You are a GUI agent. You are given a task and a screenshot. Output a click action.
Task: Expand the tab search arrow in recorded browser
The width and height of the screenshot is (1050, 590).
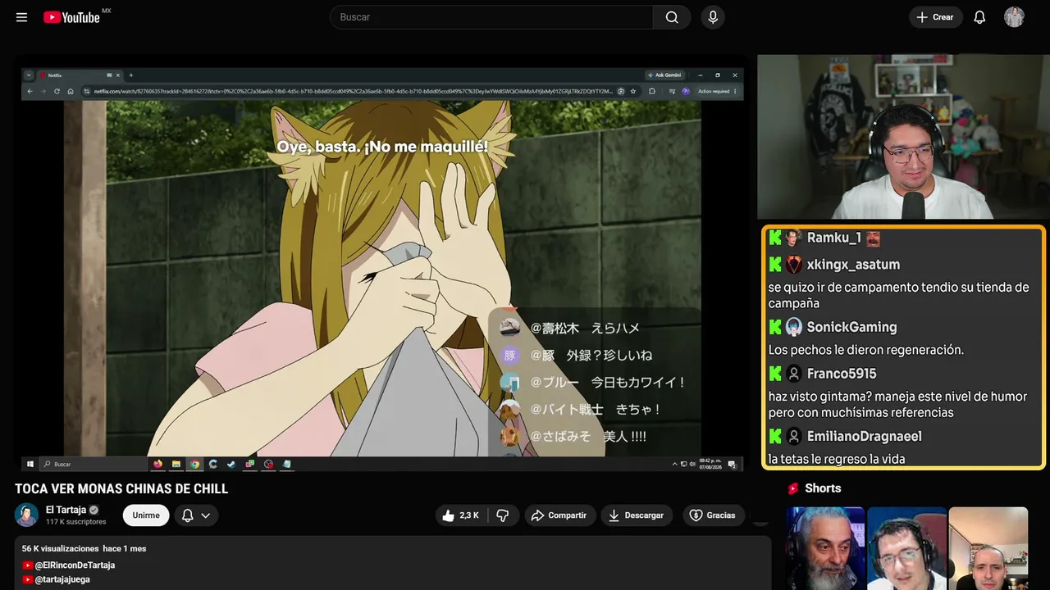click(x=29, y=75)
